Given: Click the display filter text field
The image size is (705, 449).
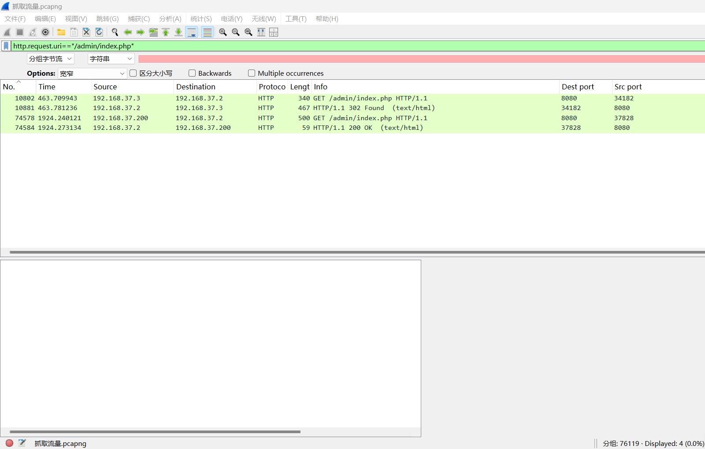Looking at the screenshot, I should (358, 46).
